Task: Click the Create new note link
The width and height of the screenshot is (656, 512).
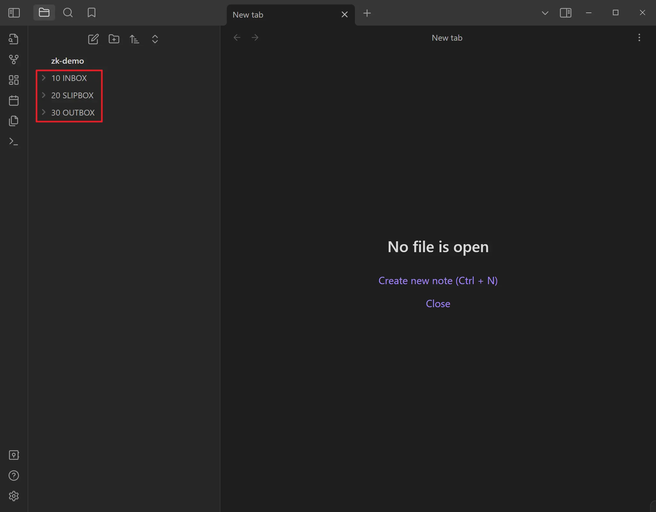Action: click(x=438, y=281)
